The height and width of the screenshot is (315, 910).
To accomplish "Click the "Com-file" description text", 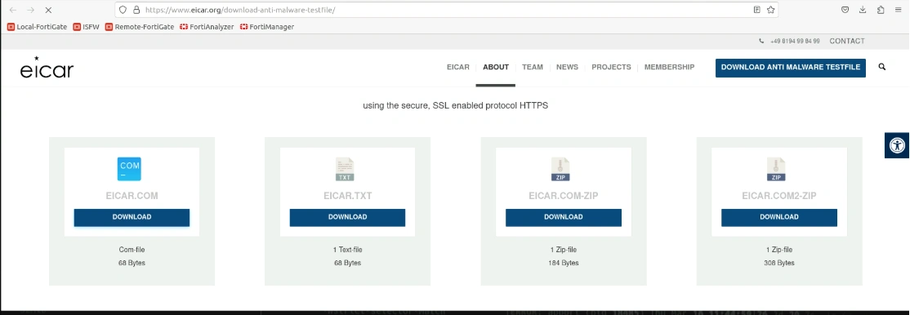I will [x=132, y=250].
